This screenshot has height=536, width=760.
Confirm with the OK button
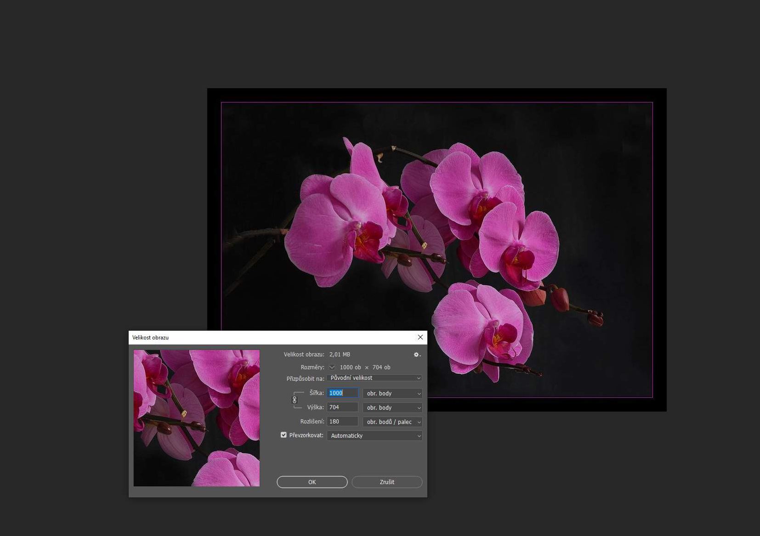[x=312, y=482]
